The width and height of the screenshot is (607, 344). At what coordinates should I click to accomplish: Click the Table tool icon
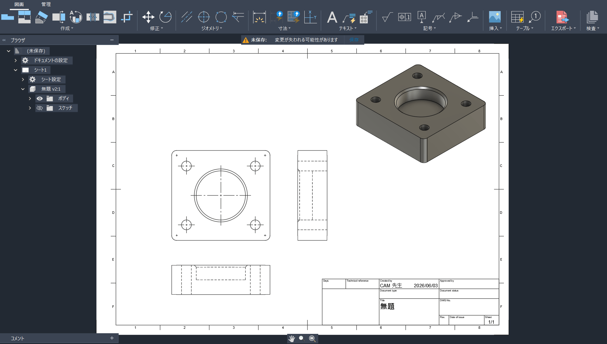[517, 17]
